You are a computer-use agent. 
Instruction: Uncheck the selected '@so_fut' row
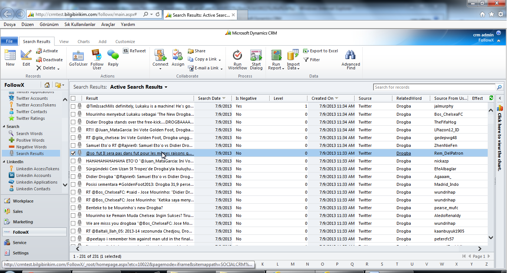coord(73,153)
